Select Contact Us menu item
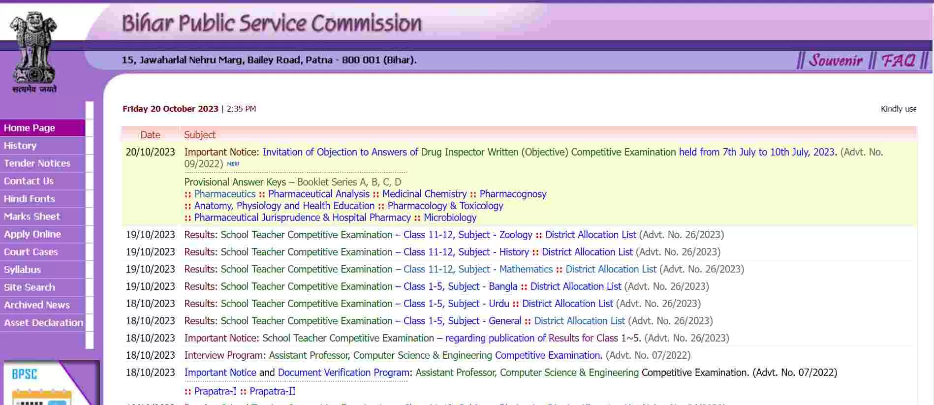The image size is (934, 405). [x=42, y=181]
